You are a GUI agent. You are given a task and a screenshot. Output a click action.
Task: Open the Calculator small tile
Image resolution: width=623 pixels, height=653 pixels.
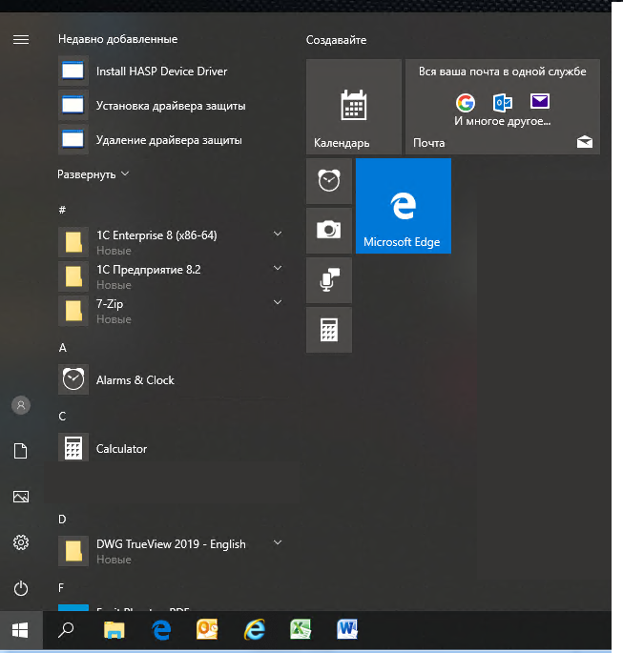point(329,330)
